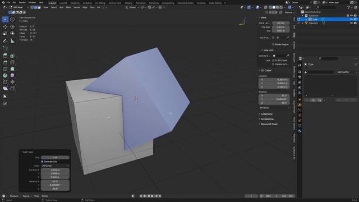Choose the Move tool
This screenshot has width=359, height=202.
[x=5, y=27]
